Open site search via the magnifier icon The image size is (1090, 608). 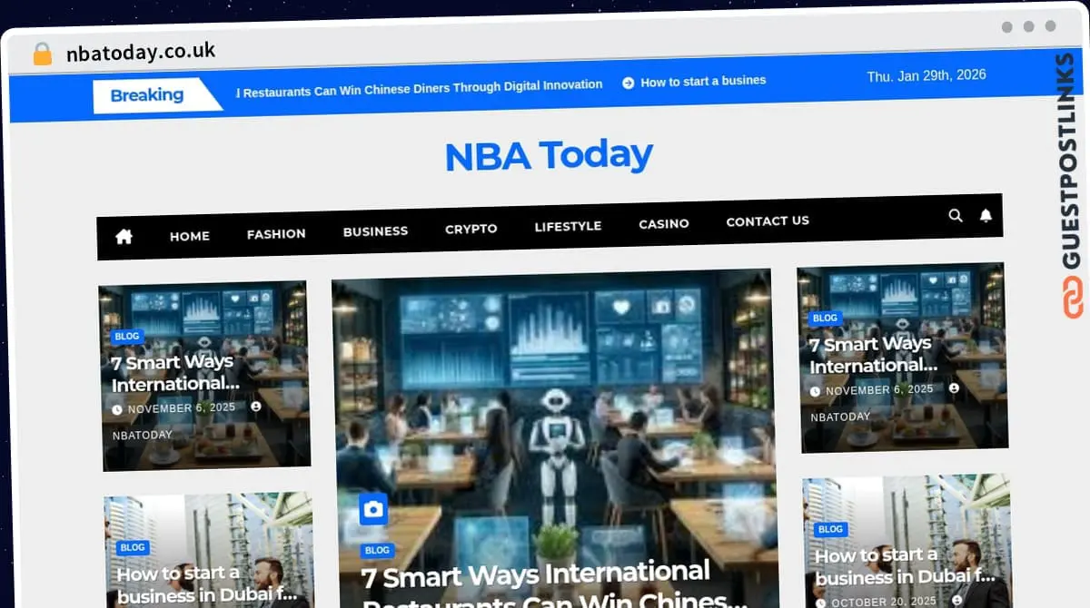956,216
